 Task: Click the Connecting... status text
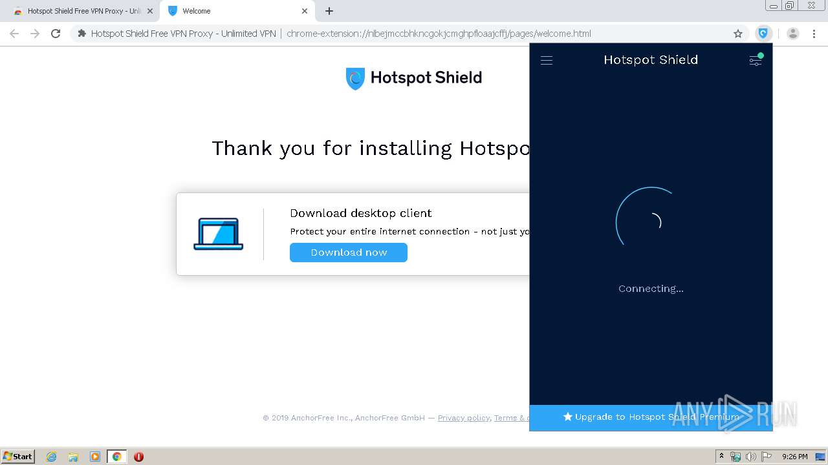pyautogui.click(x=651, y=289)
